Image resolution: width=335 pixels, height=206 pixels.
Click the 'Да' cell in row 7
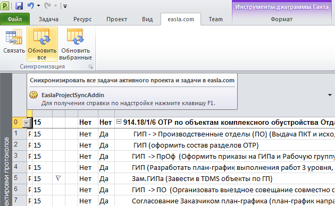pos(106,201)
